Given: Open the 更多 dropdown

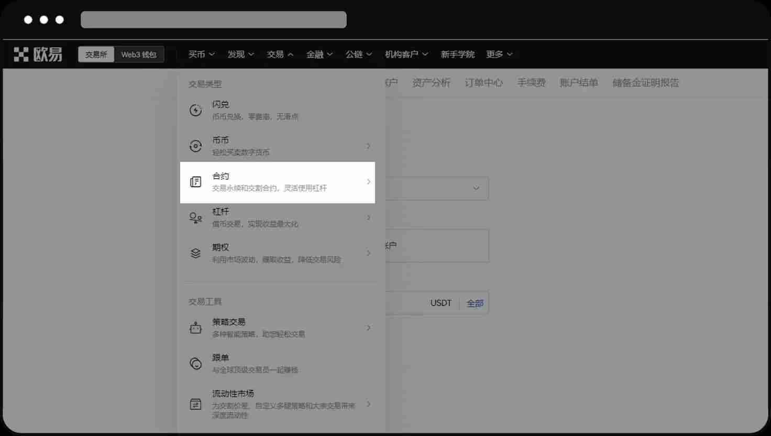Looking at the screenshot, I should (499, 54).
